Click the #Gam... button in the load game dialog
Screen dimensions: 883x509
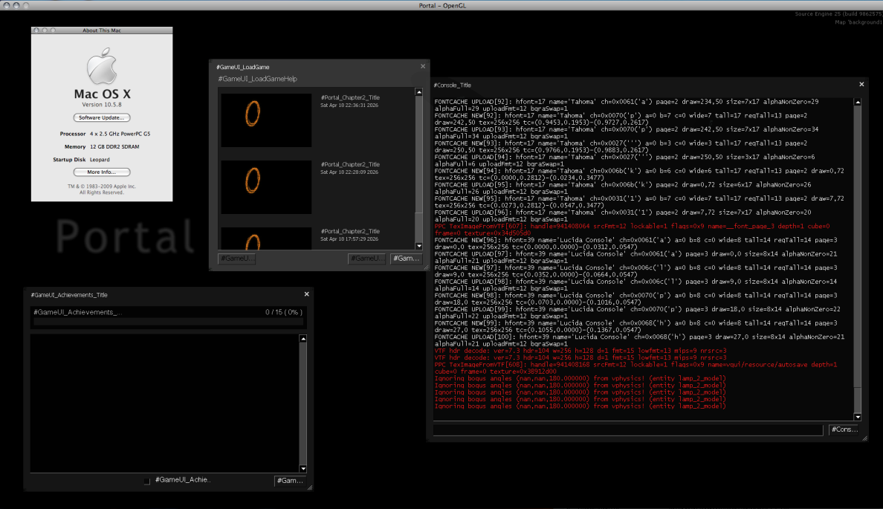click(x=406, y=259)
